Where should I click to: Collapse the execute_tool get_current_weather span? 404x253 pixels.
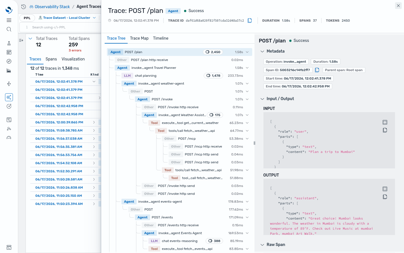(x=247, y=123)
